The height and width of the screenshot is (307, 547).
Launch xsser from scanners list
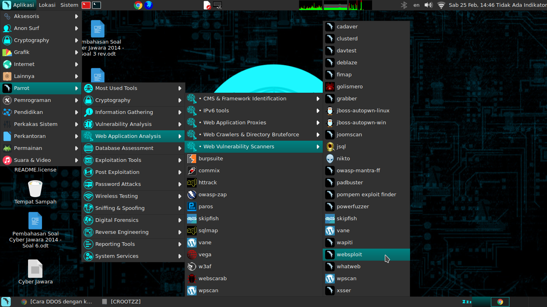point(366,291)
